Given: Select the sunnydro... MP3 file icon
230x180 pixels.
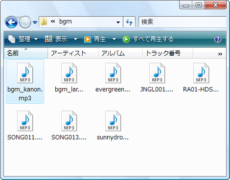Looking at the screenshot, I should (x=113, y=121).
